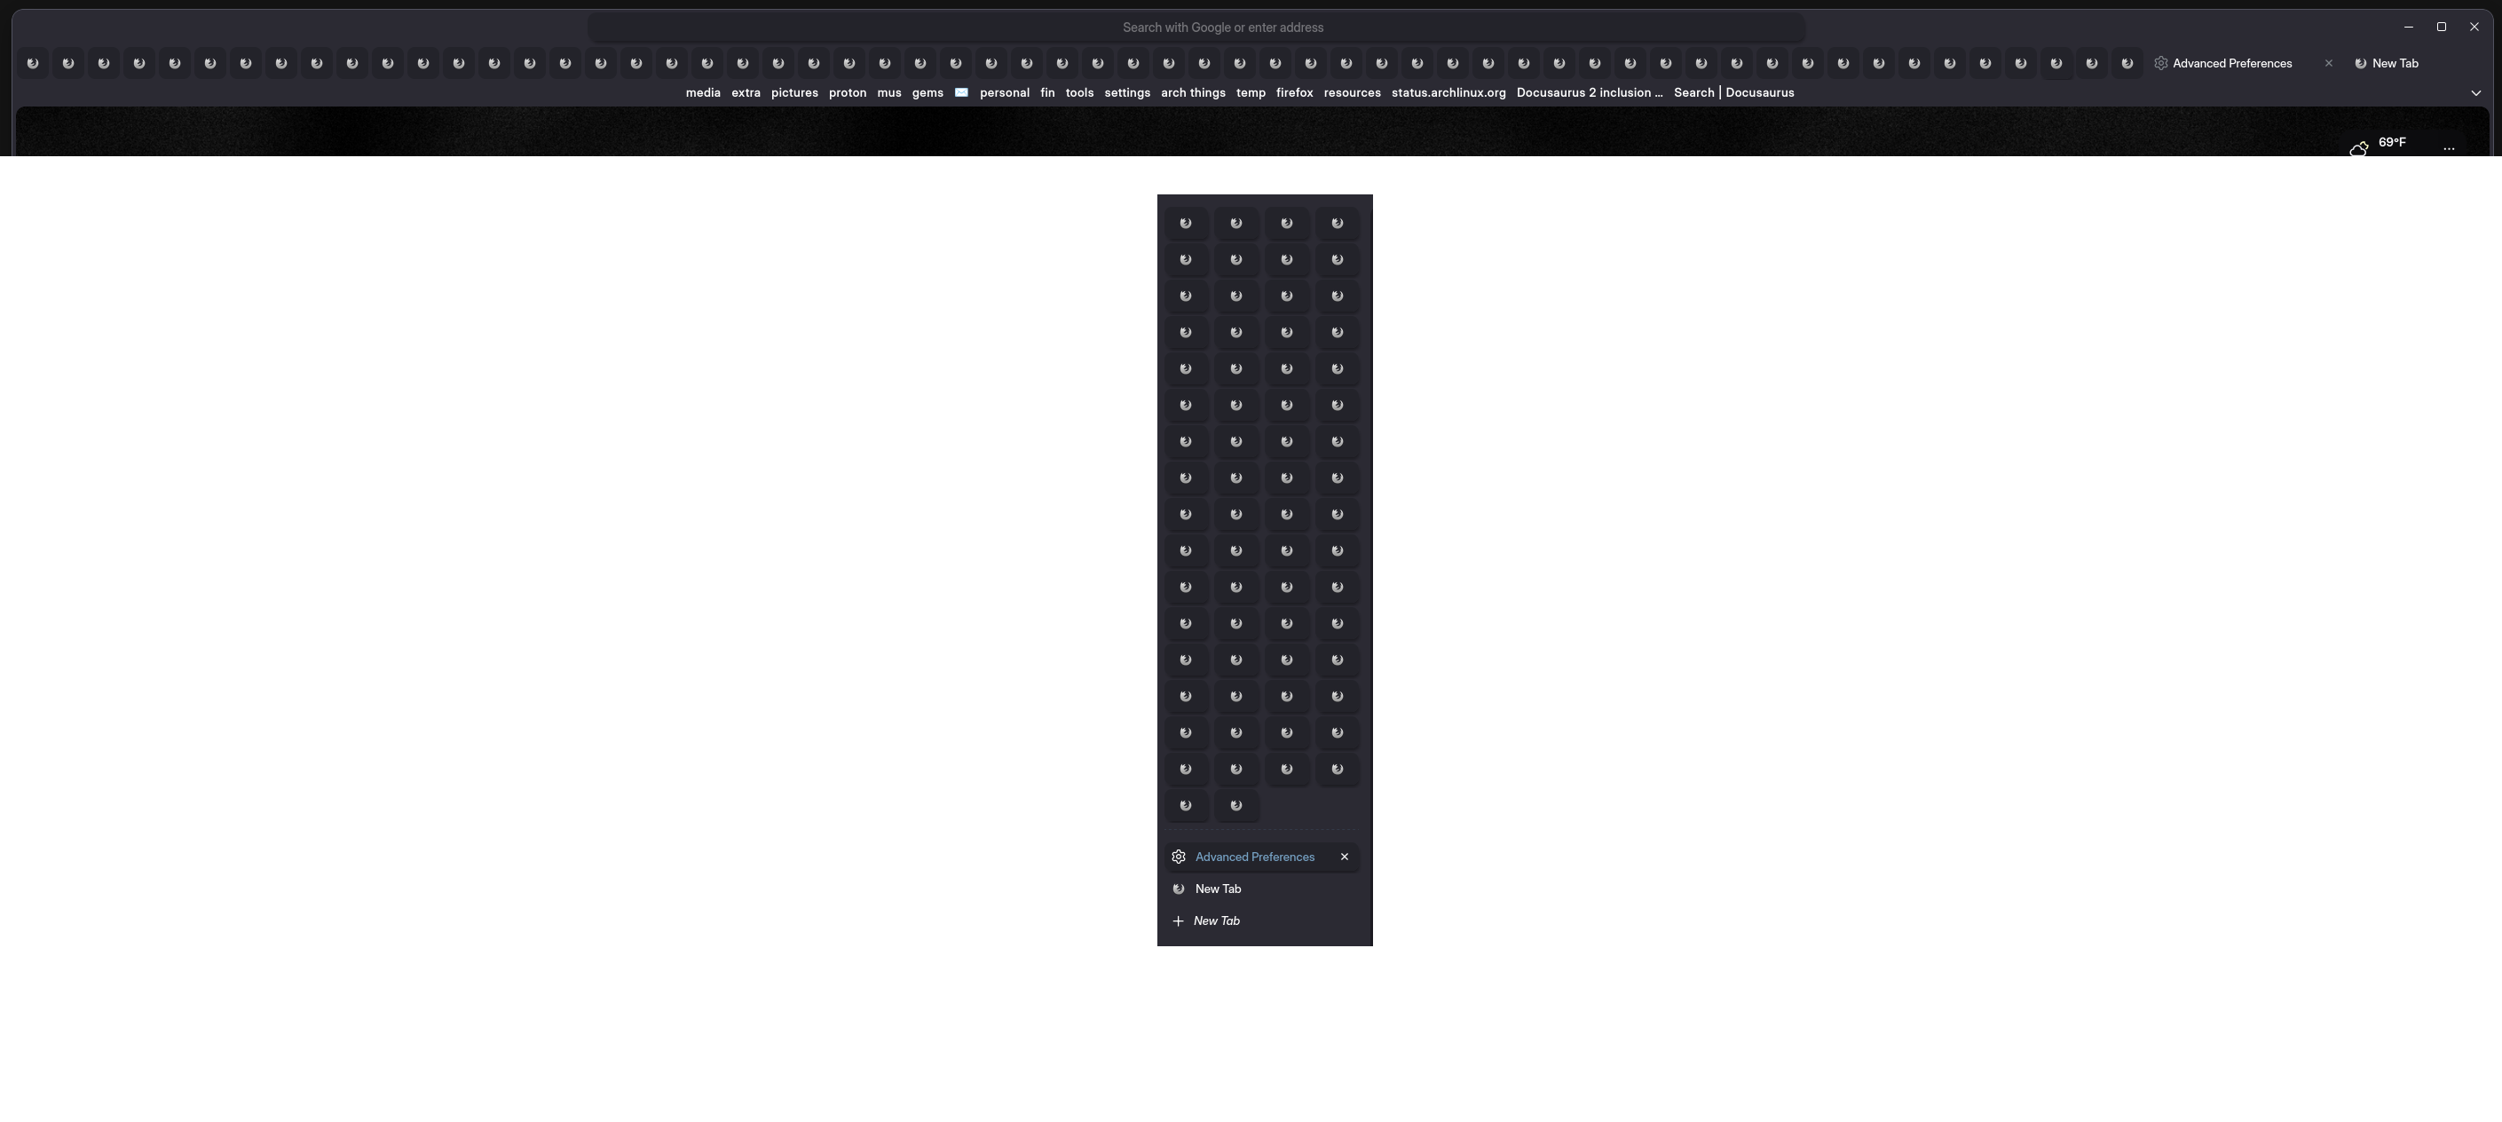Open the Search | Docusaurus bookmark

coord(1732,92)
